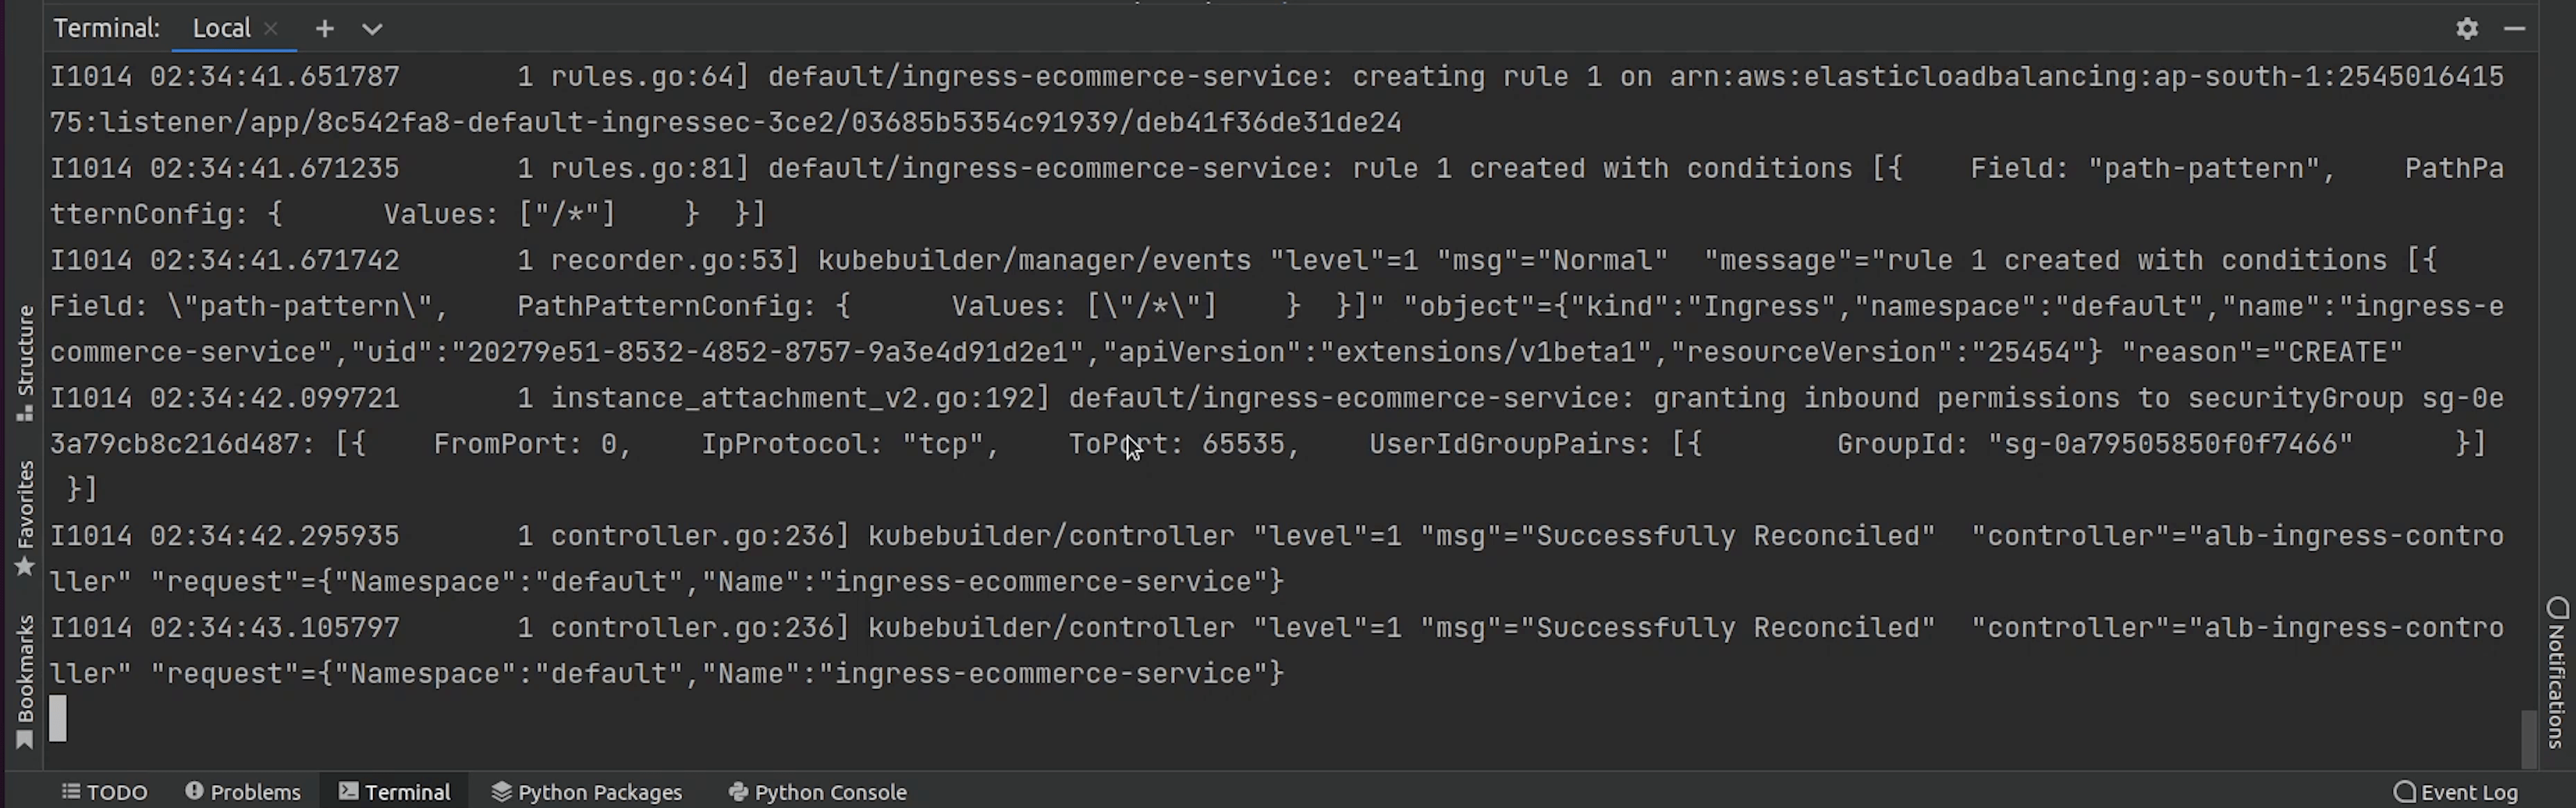Open the terminal settings gear menu

click(2467, 29)
